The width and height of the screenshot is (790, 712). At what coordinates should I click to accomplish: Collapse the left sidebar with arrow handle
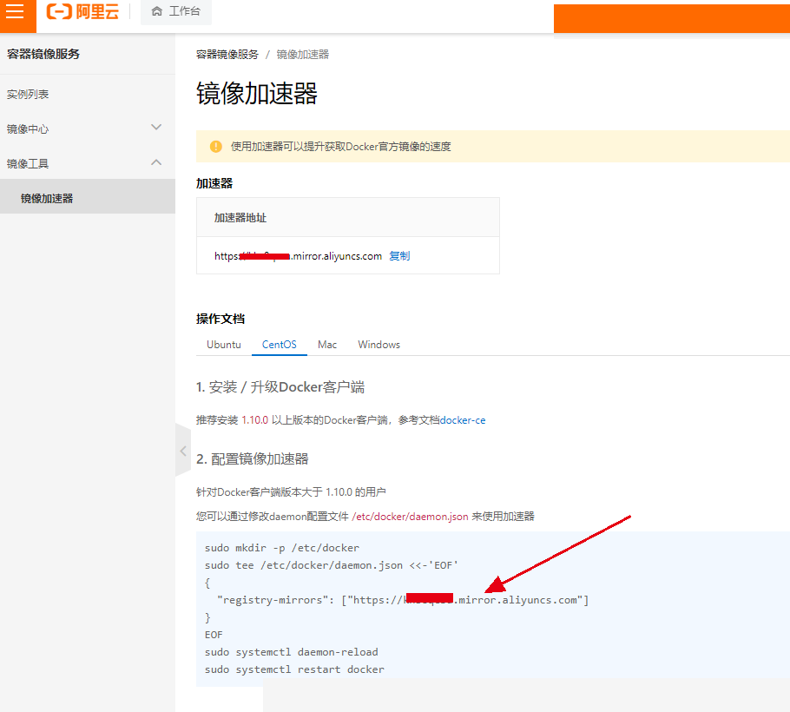click(183, 451)
